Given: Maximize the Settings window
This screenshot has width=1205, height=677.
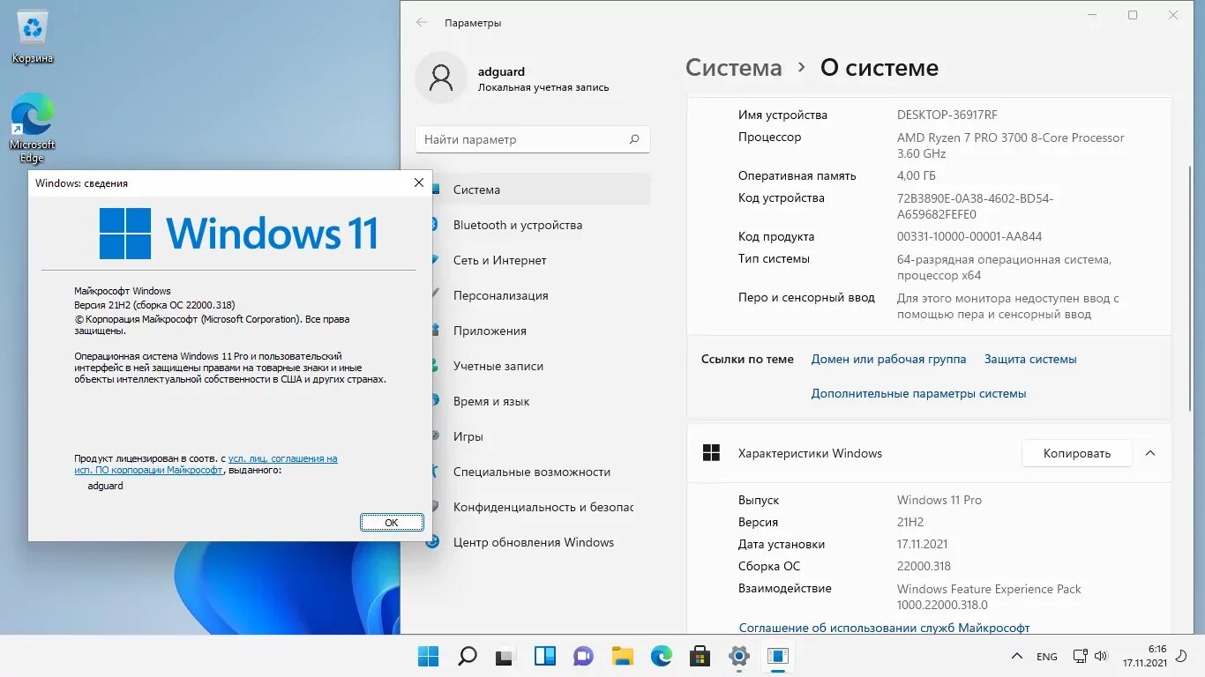Looking at the screenshot, I should [1133, 15].
